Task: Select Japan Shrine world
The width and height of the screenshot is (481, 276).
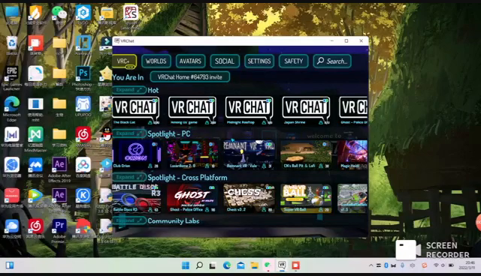Action: 306,111
